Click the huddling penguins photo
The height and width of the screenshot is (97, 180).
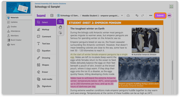(x=139, y=69)
